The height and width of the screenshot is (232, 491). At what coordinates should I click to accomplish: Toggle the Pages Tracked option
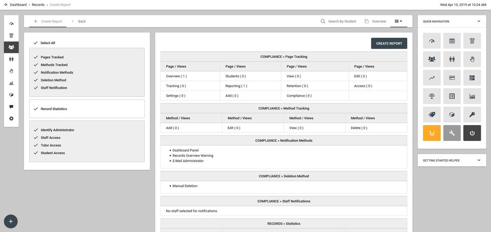click(49, 57)
